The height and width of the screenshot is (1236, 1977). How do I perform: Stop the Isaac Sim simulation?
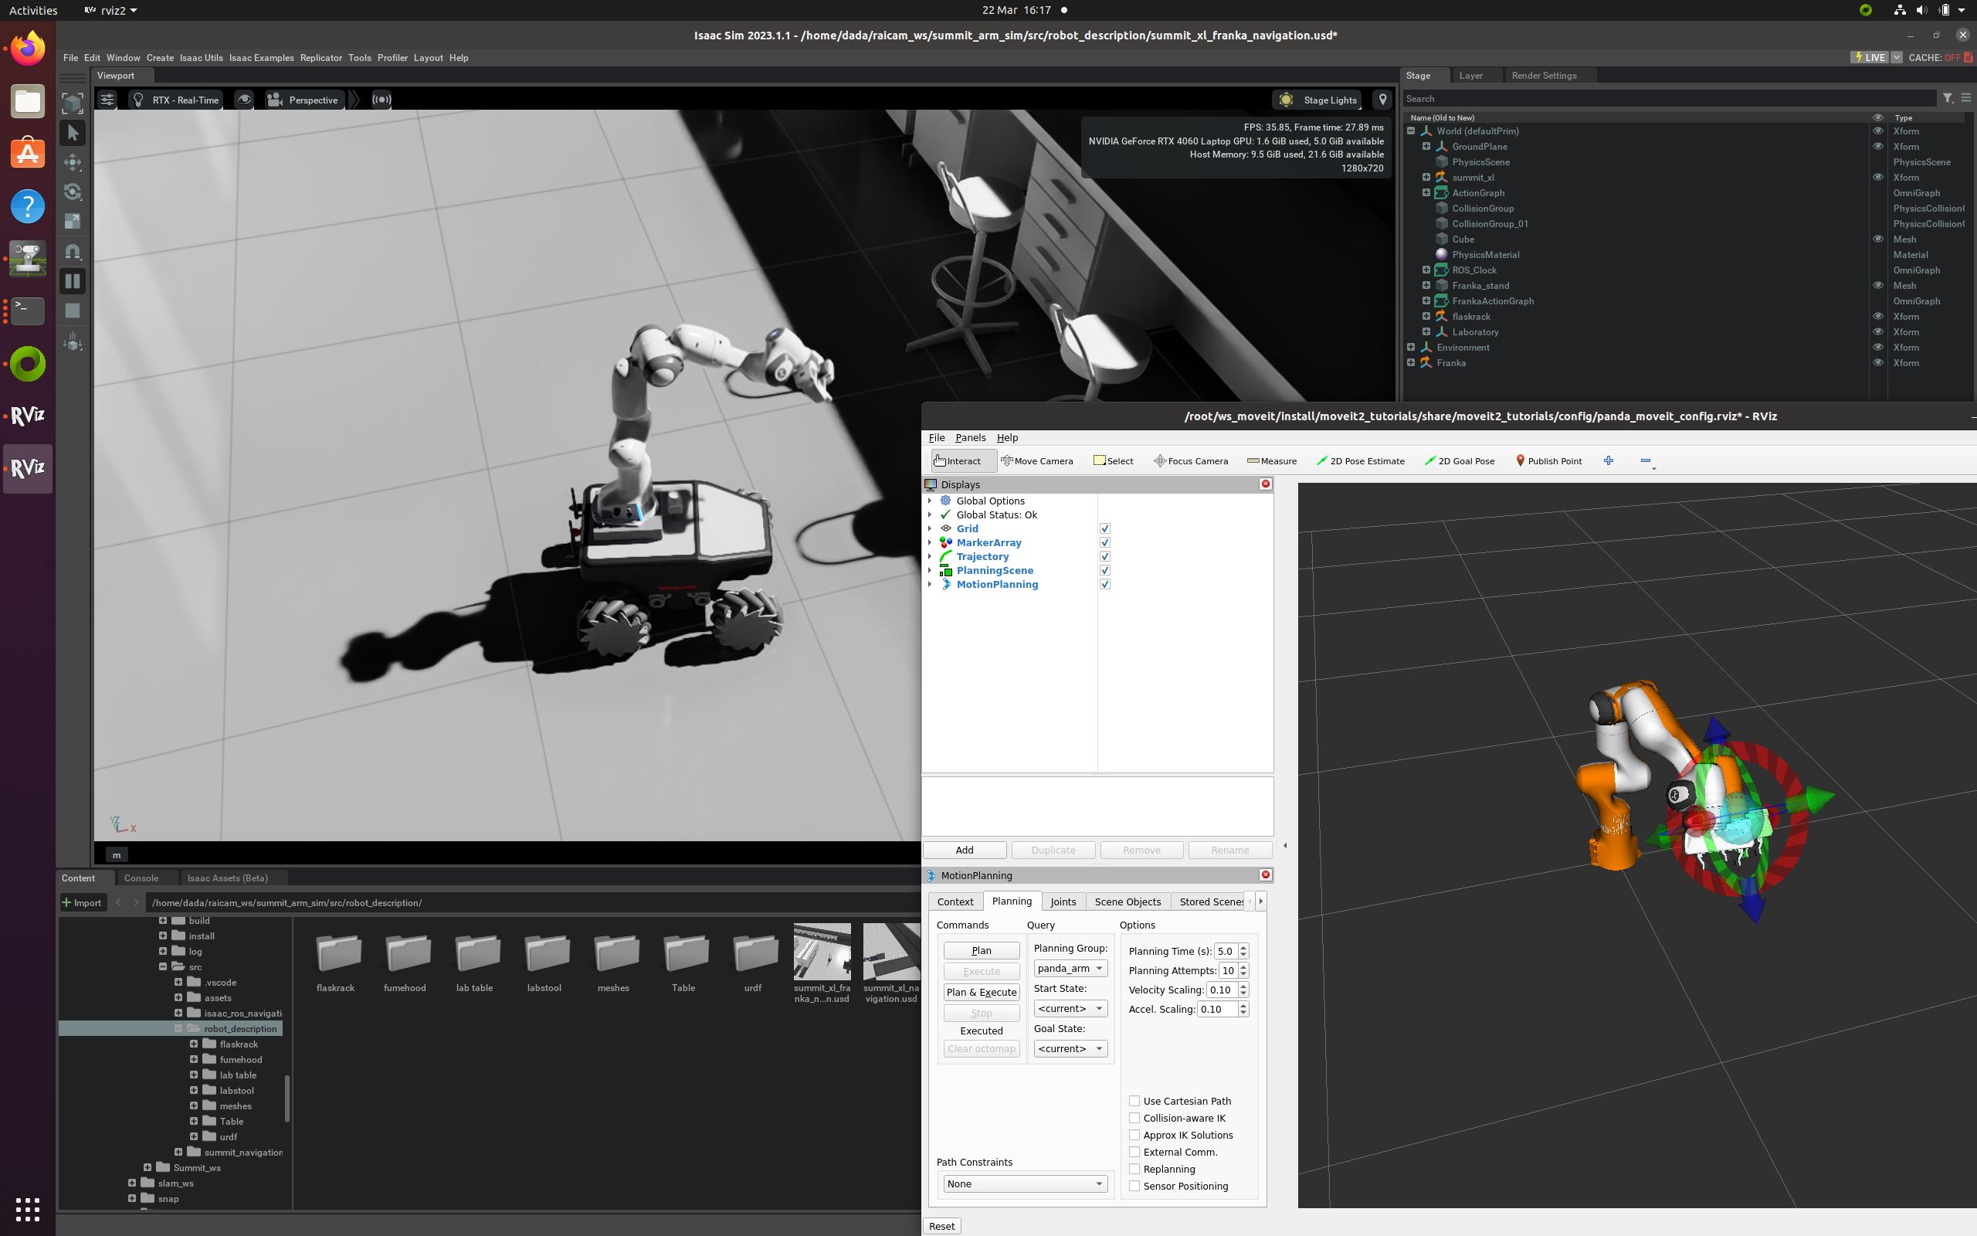tap(73, 311)
